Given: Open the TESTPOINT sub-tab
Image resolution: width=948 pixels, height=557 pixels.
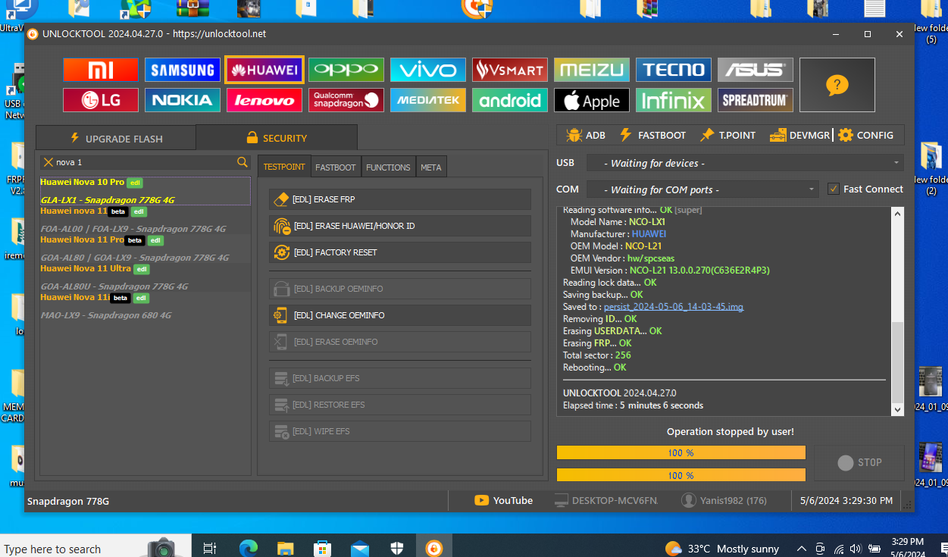Looking at the screenshot, I should (x=284, y=167).
